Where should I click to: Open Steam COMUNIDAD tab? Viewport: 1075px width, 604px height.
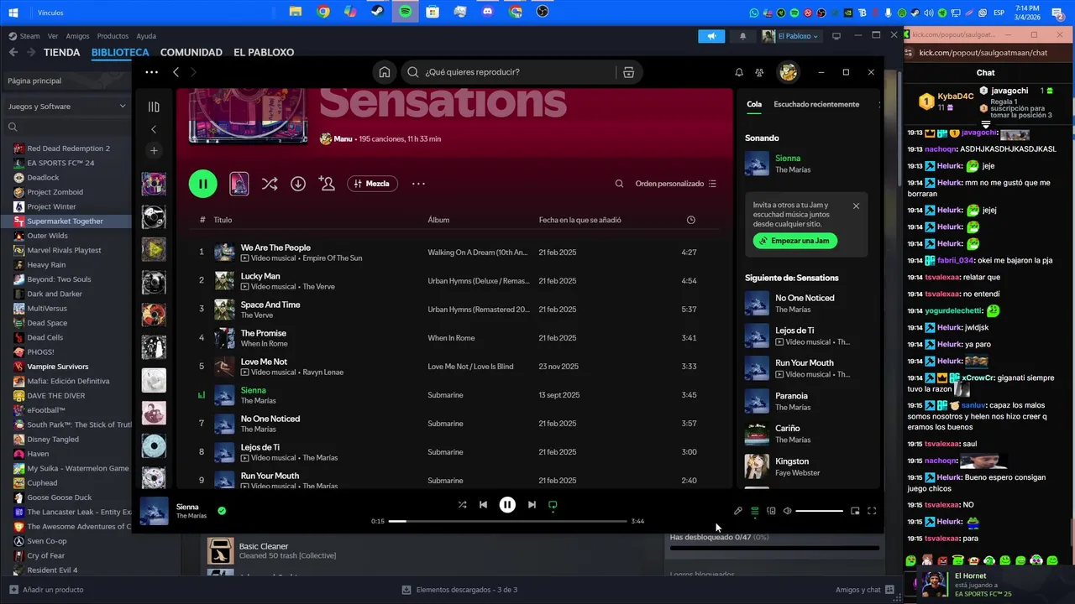coord(191,52)
